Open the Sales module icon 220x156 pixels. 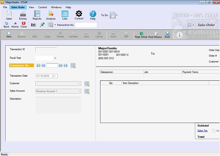click(x=9, y=15)
